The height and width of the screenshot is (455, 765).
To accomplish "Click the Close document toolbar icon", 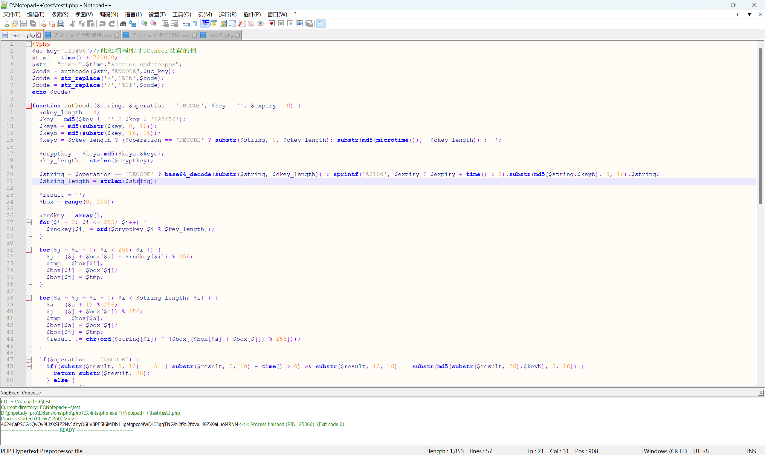I will [x=42, y=24].
